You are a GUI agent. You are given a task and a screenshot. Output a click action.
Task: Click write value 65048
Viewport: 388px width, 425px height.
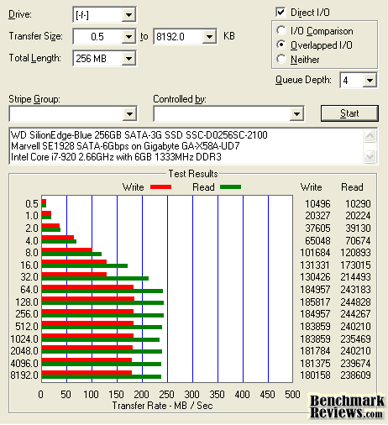(x=317, y=241)
